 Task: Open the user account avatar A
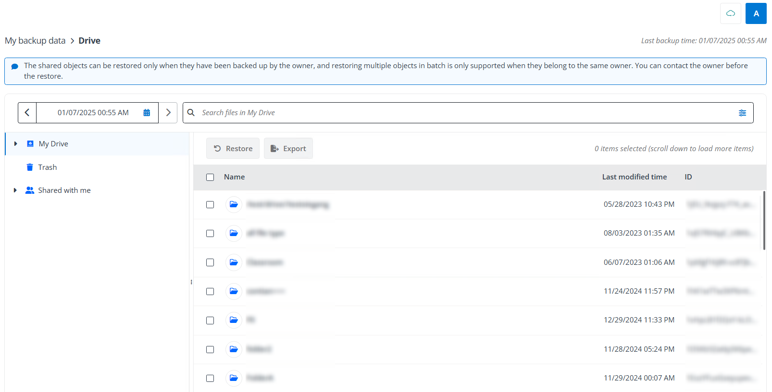[x=756, y=13]
